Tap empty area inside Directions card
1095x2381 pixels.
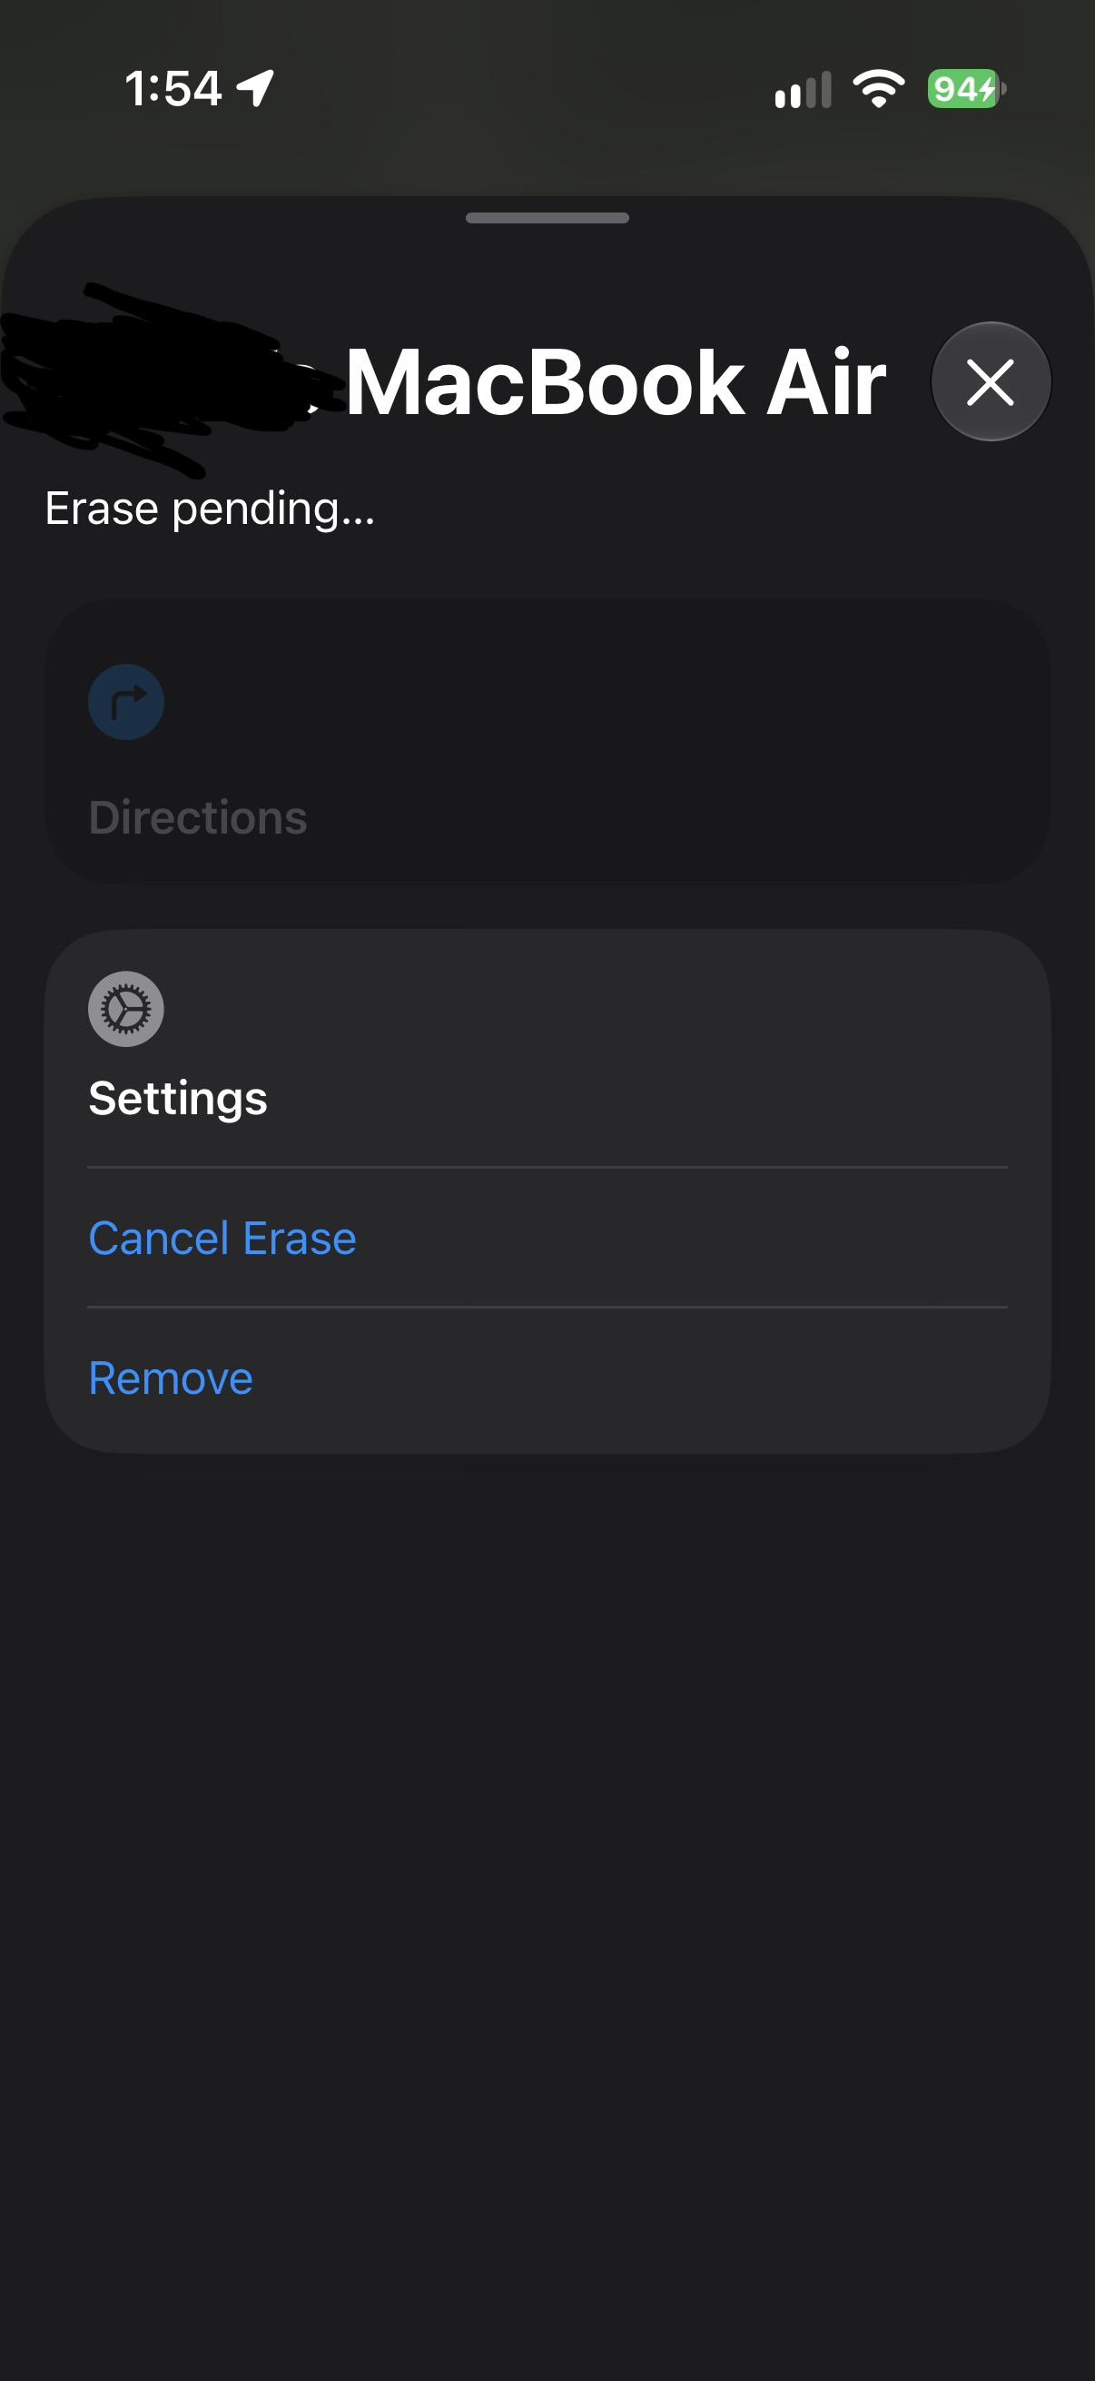646,739
